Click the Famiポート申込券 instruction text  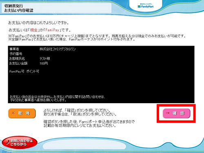89,124
